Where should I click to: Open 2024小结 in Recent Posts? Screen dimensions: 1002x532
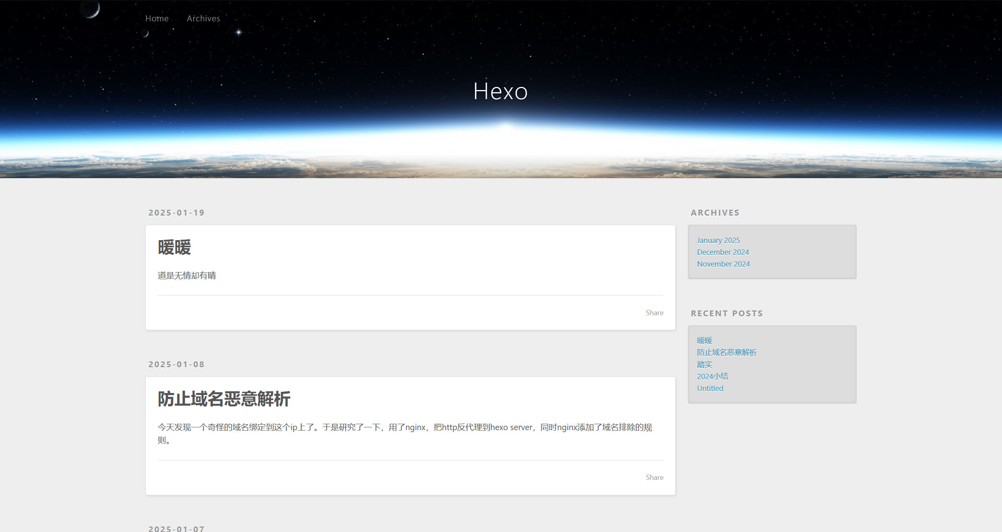tap(712, 376)
